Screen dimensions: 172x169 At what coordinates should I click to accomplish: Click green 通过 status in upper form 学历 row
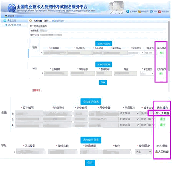click(161, 52)
